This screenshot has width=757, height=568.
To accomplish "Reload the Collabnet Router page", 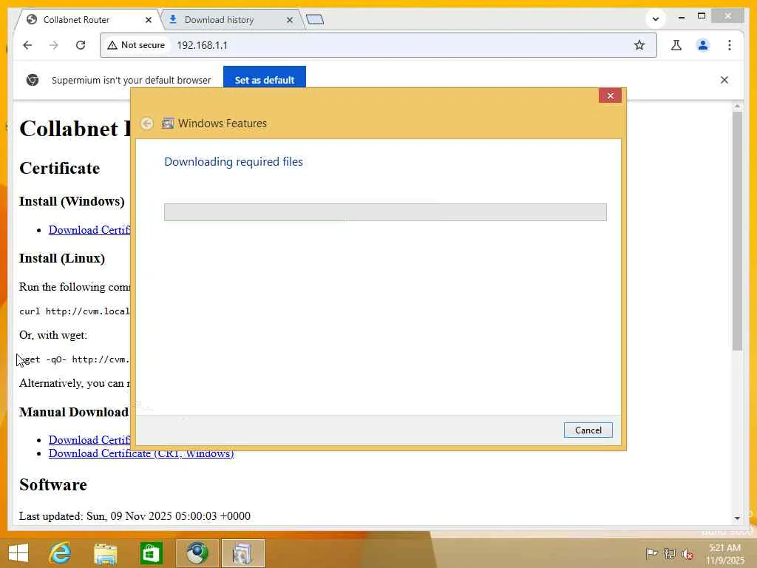I will pyautogui.click(x=81, y=45).
